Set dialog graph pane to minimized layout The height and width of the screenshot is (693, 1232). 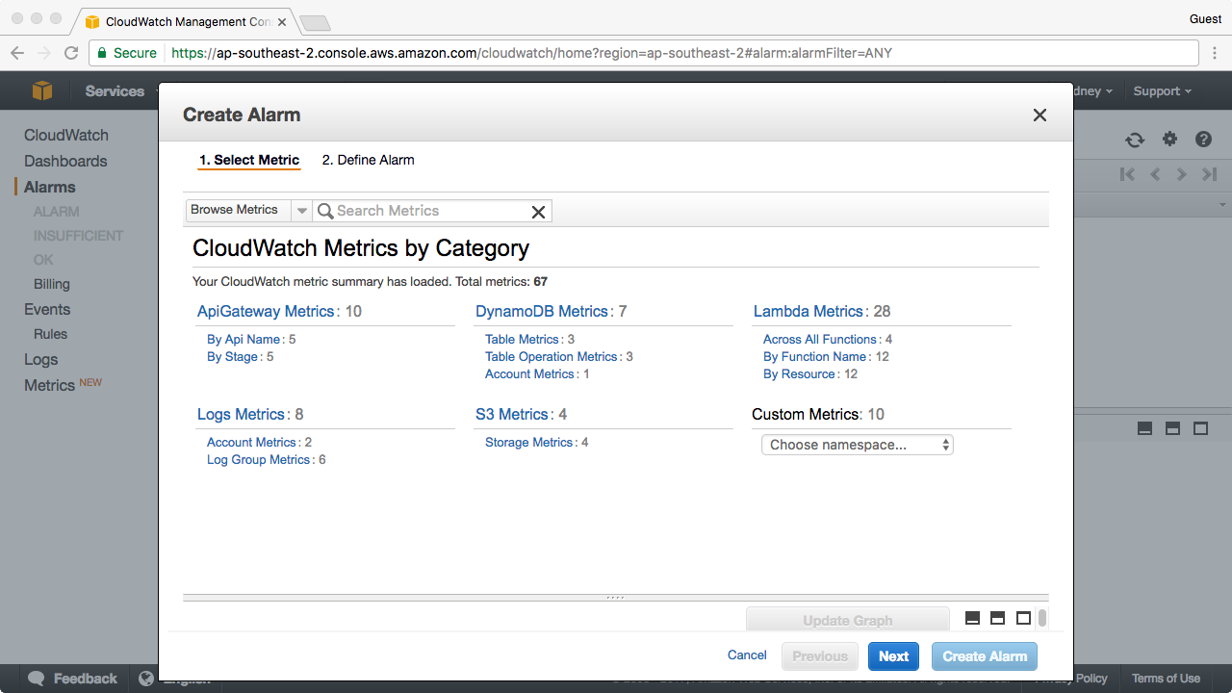[972, 618]
